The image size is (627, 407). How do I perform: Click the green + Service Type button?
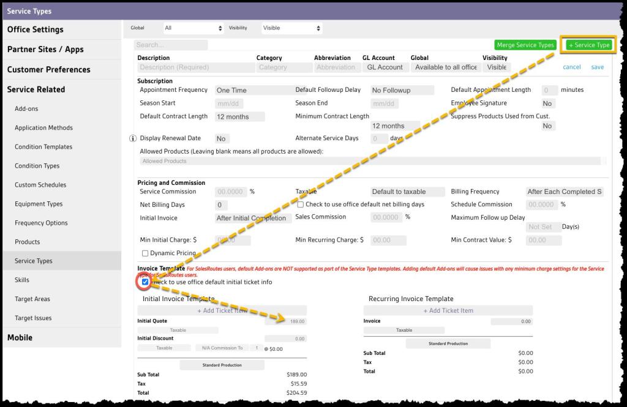click(588, 45)
